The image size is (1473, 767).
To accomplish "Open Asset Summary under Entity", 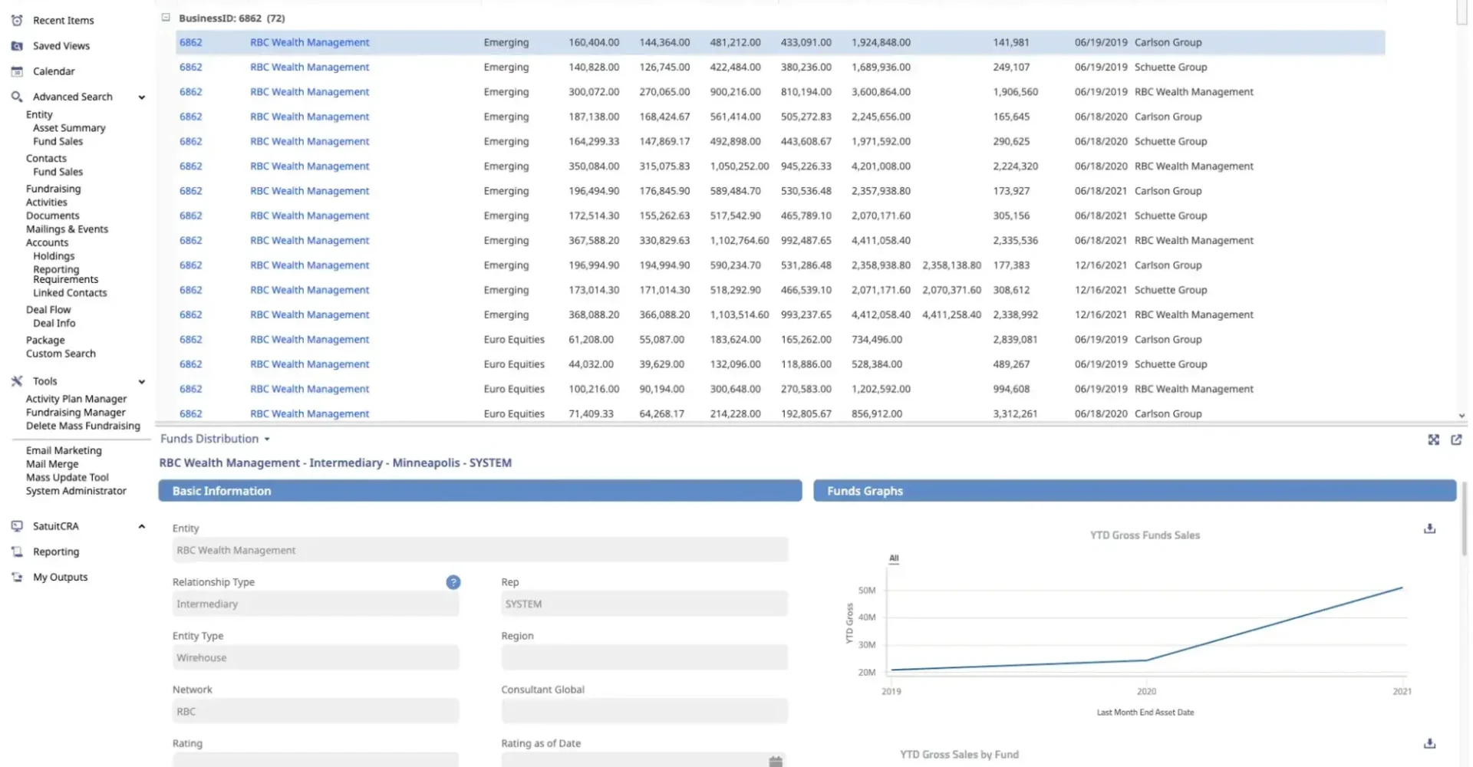I will [69, 128].
